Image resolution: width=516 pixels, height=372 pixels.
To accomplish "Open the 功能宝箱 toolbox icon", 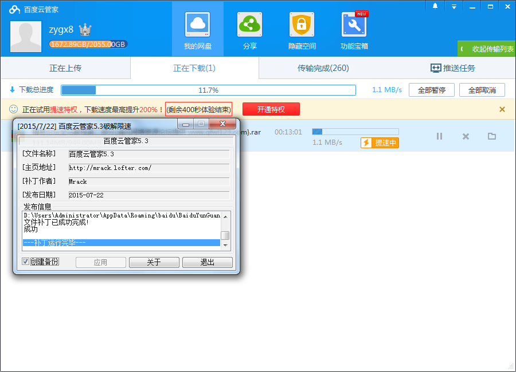I will pyautogui.click(x=354, y=25).
